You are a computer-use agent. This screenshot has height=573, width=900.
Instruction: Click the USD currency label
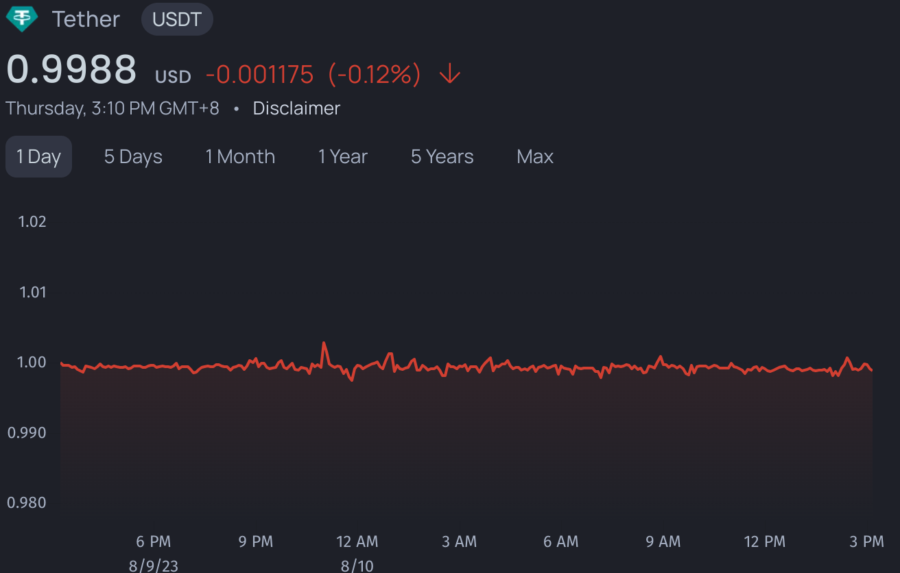point(173,77)
